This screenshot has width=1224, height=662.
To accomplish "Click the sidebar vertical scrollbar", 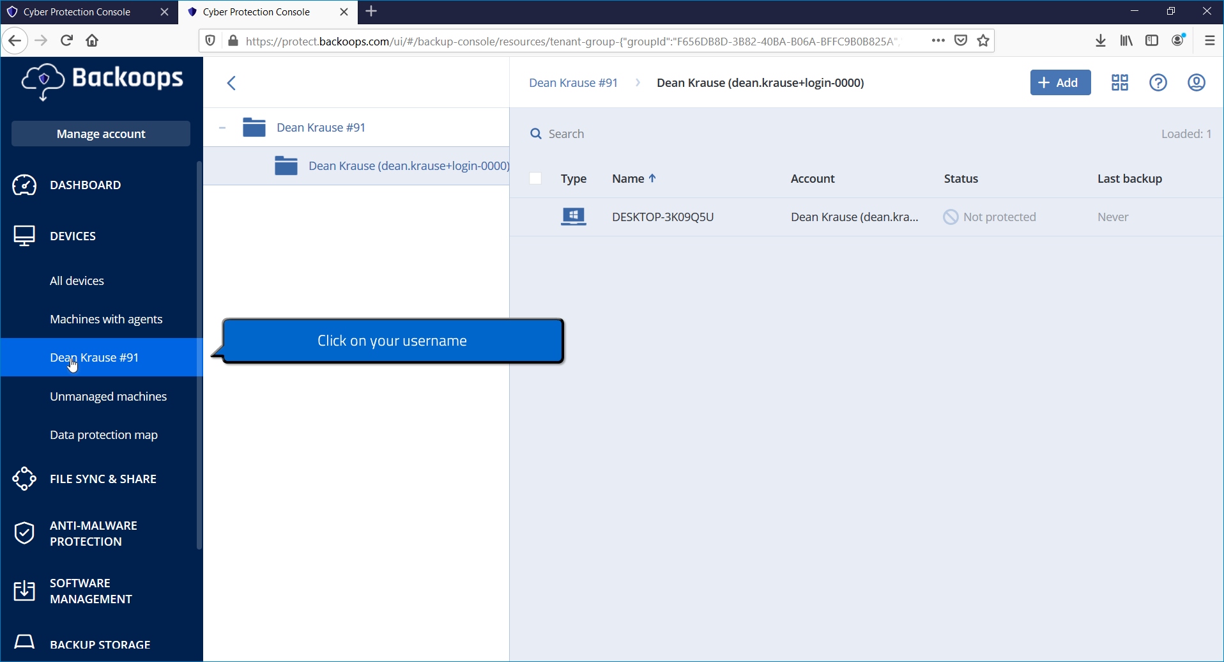I will tap(199, 355).
